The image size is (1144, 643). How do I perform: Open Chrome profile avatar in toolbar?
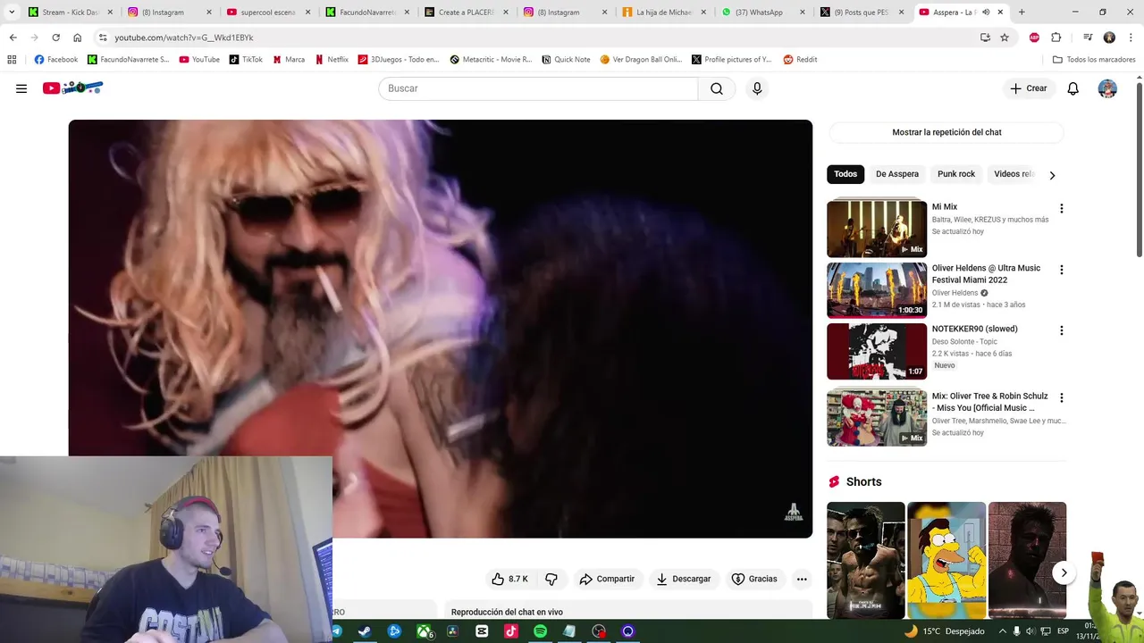click(1109, 38)
